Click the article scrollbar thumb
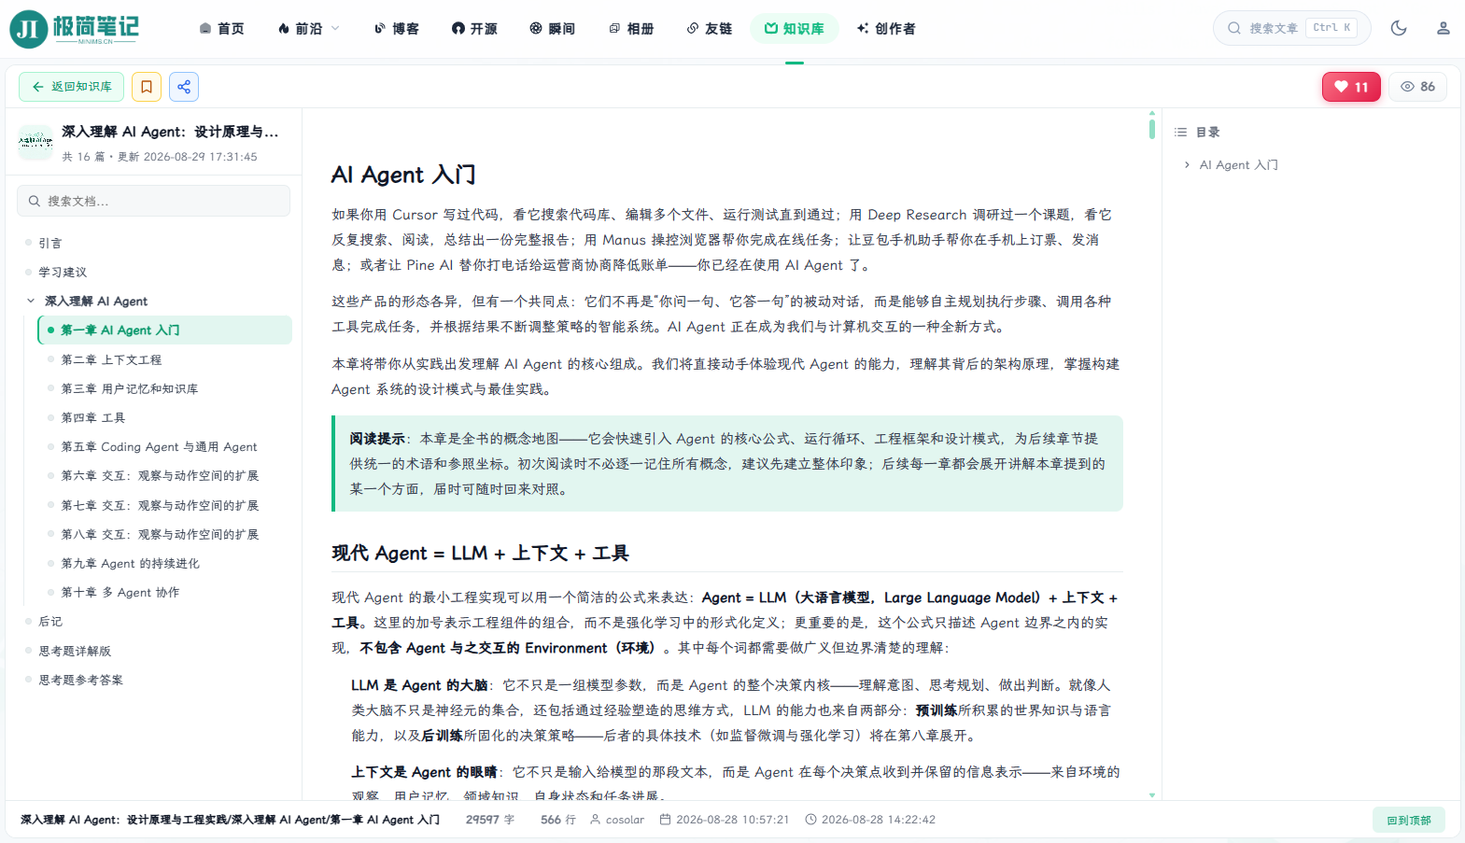This screenshot has height=843, width=1465. pos(1152,129)
